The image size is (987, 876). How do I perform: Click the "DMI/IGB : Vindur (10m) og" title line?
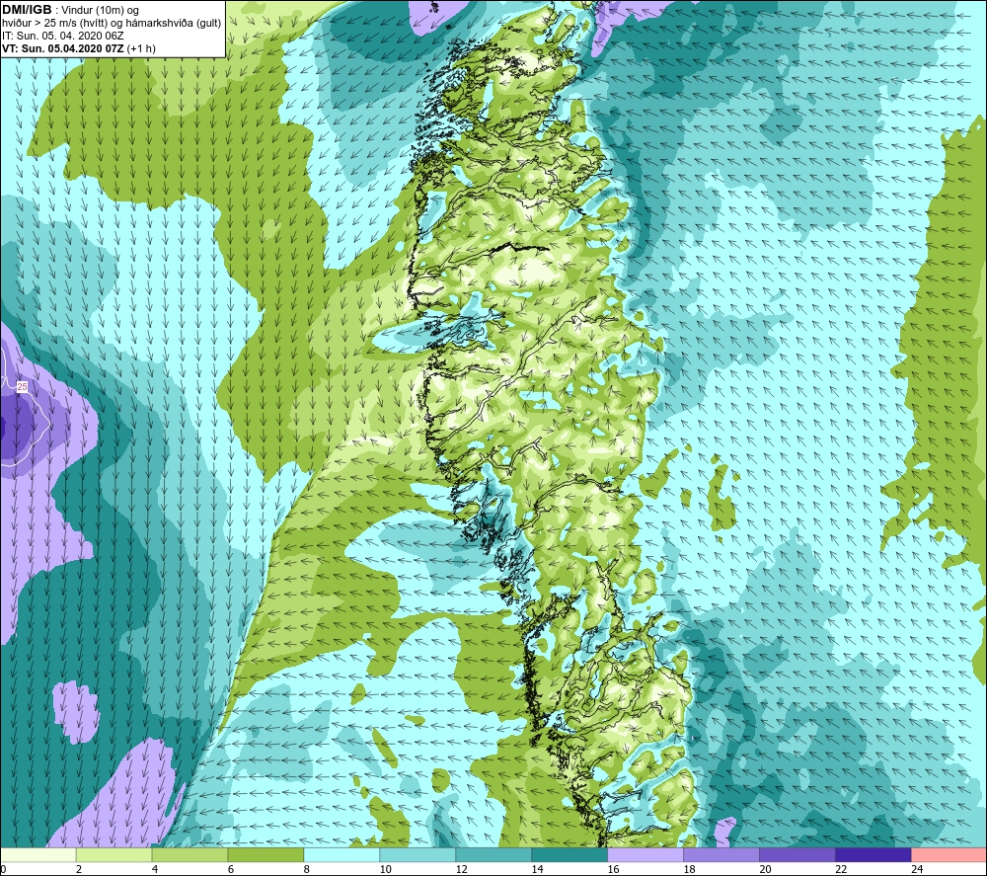click(70, 10)
